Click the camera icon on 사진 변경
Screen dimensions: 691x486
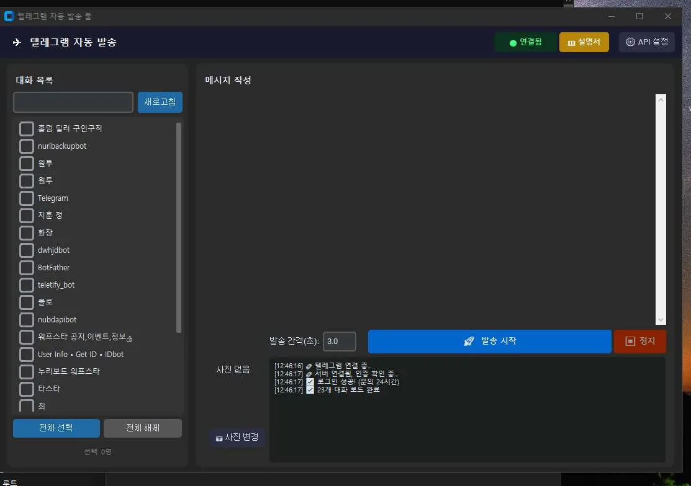tap(219, 438)
